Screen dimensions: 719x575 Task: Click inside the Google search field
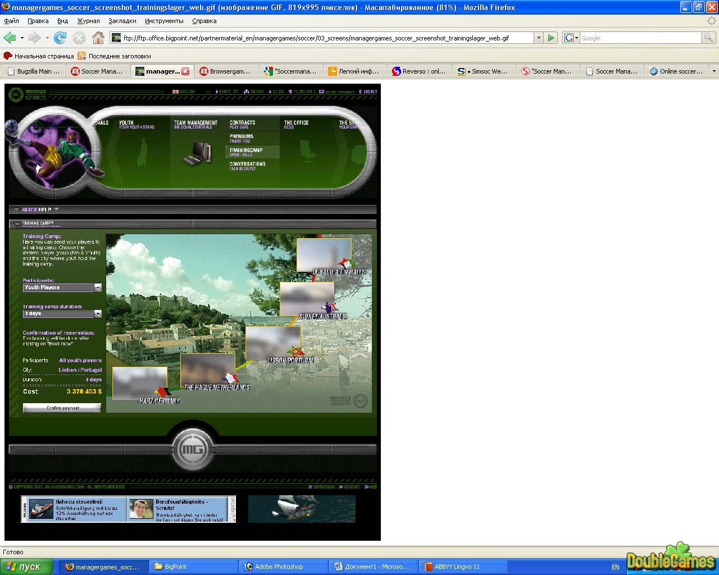(x=640, y=38)
